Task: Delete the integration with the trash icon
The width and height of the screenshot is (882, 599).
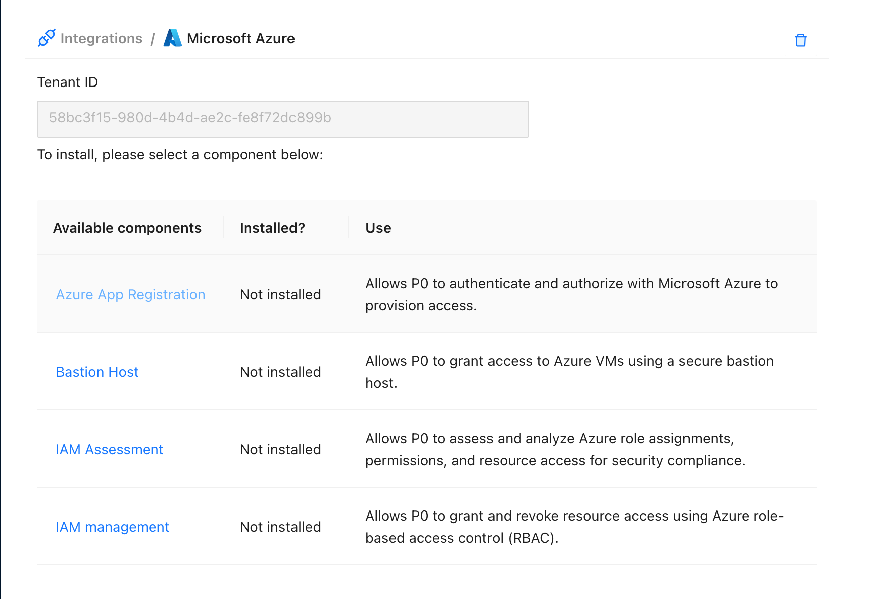Action: tap(800, 40)
